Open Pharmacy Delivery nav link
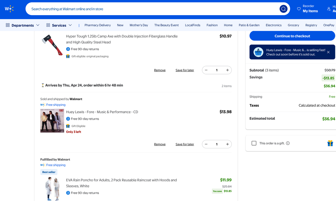 pyautogui.click(x=98, y=25)
